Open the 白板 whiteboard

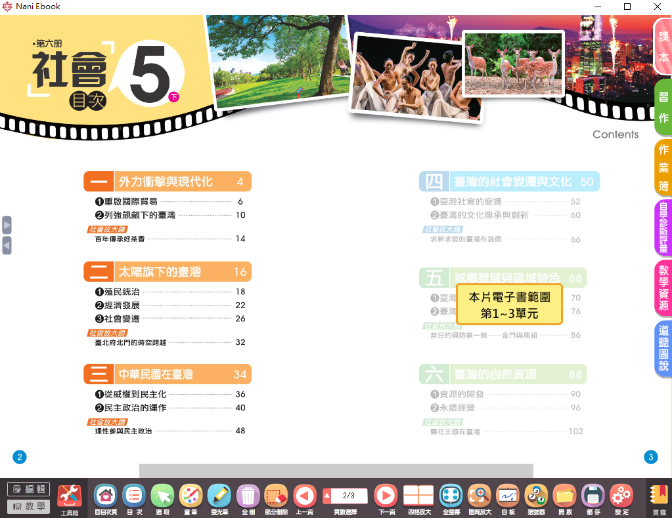click(x=508, y=496)
